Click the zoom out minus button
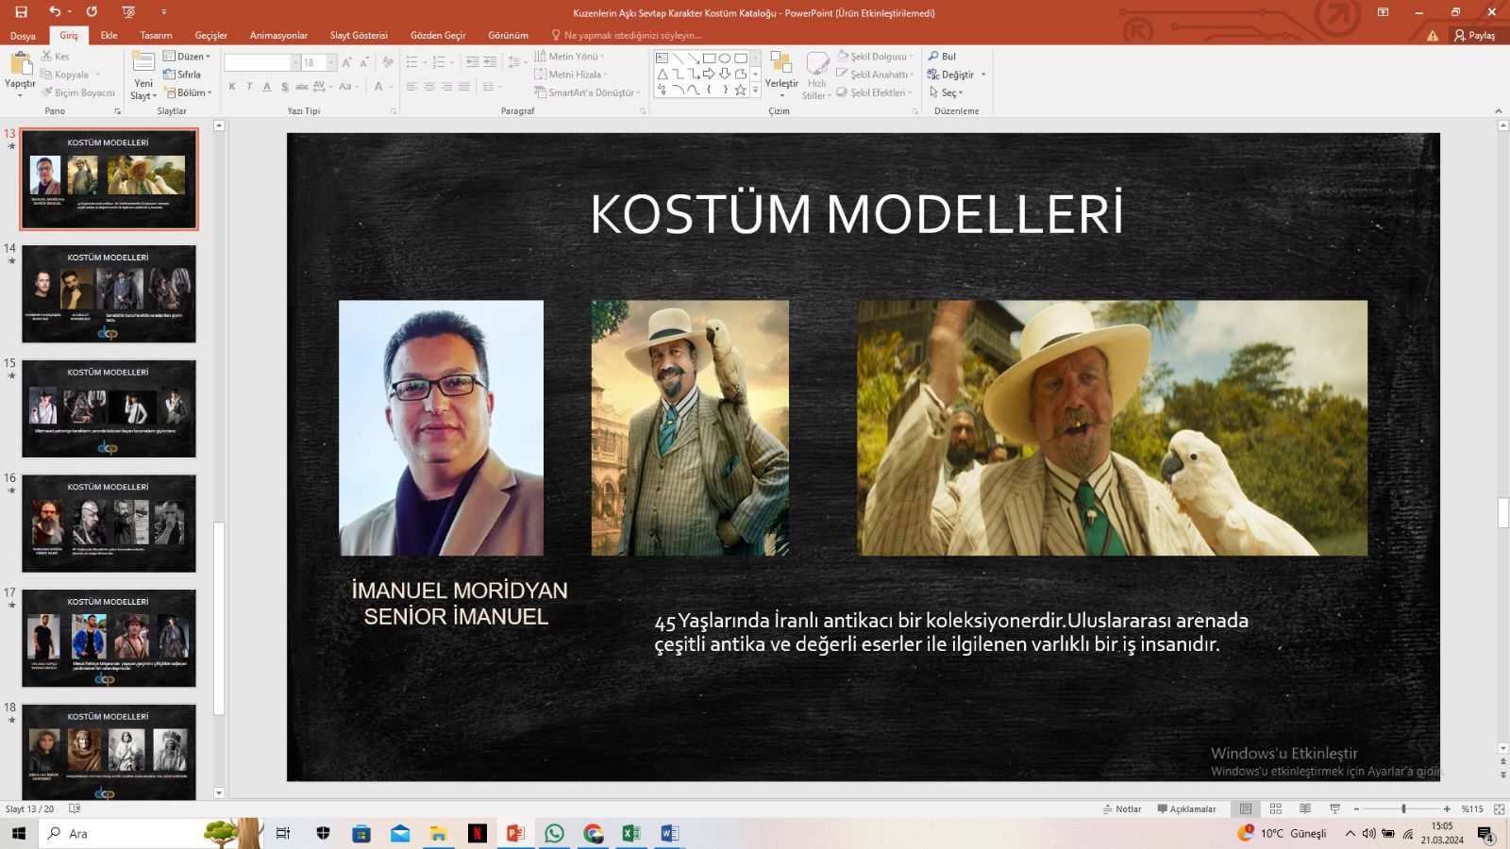The width and height of the screenshot is (1510, 849). pyautogui.click(x=1356, y=809)
